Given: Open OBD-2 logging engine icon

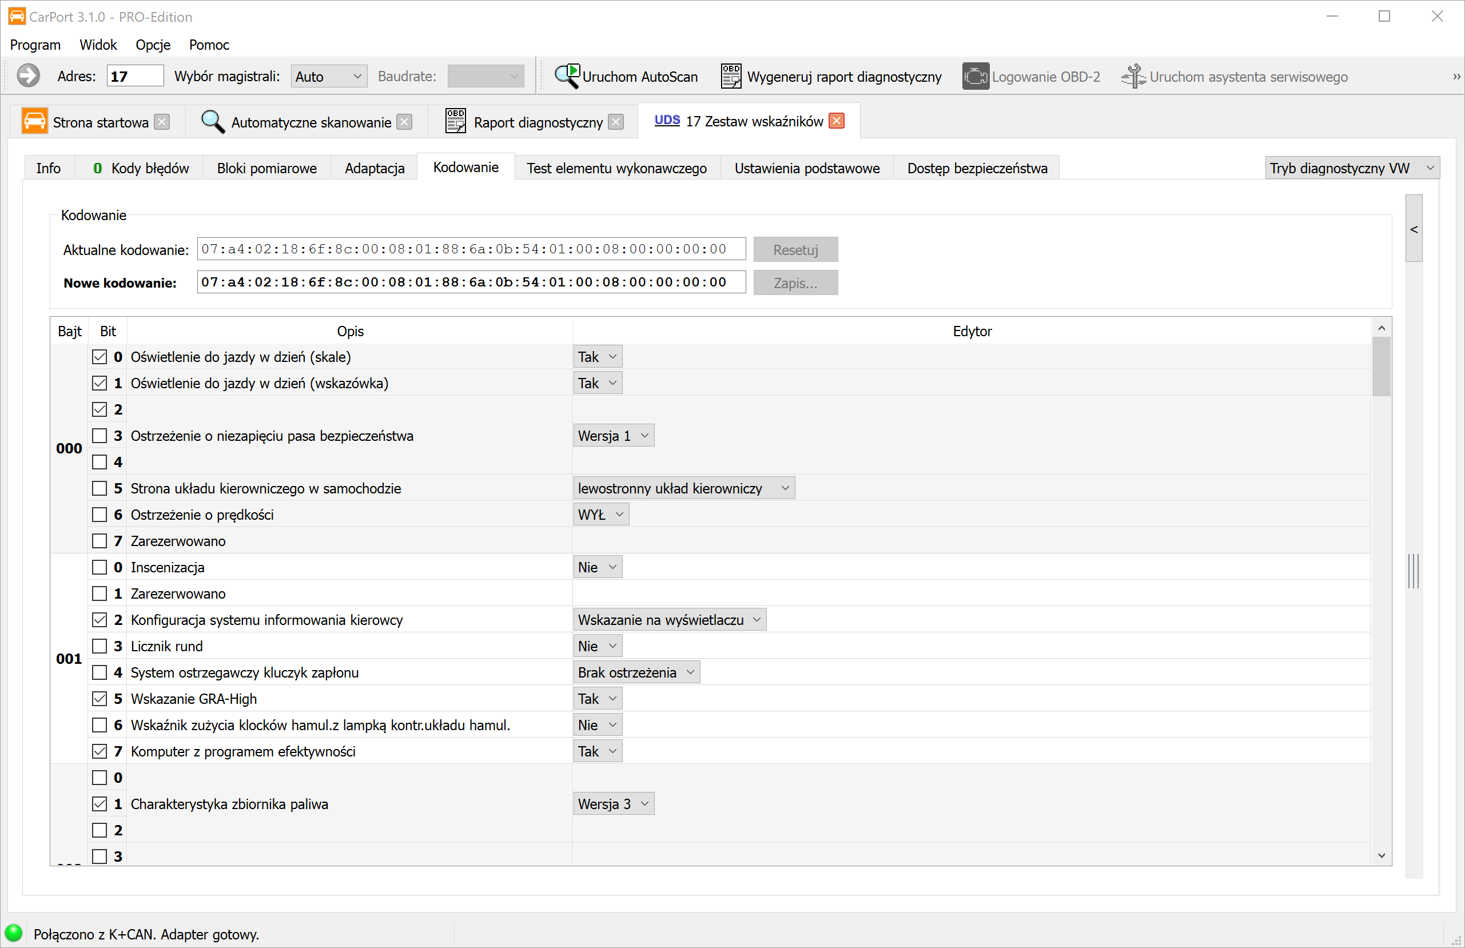Looking at the screenshot, I should [x=975, y=77].
